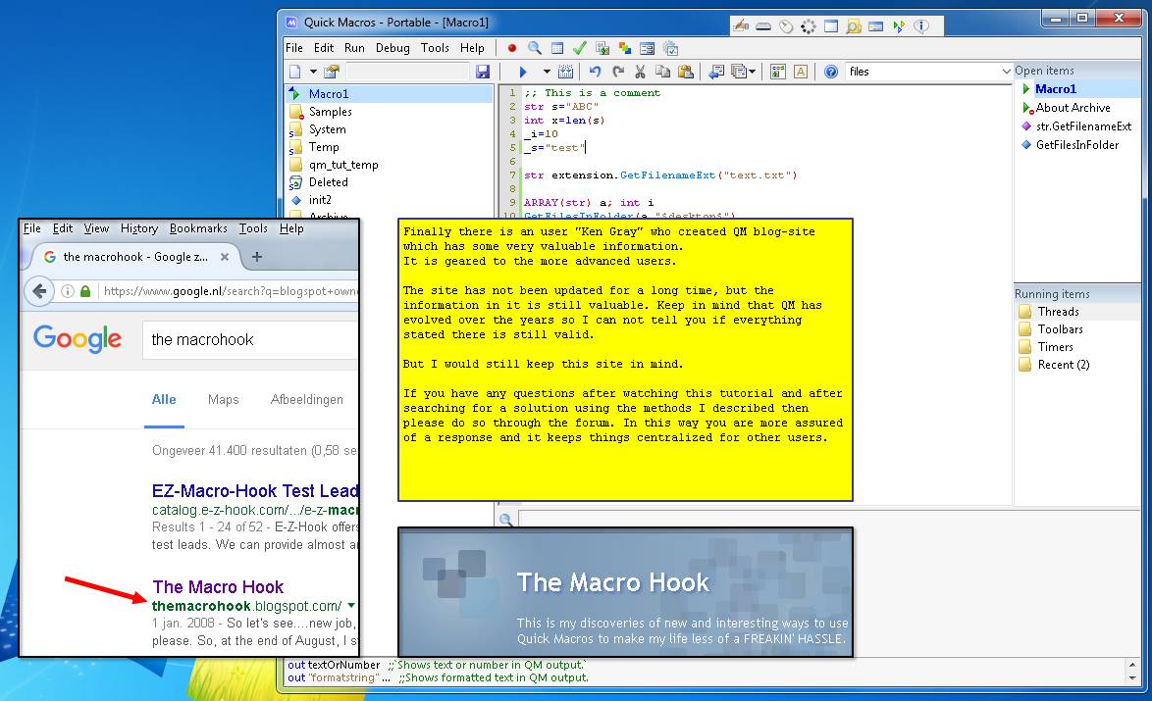The image size is (1152, 701).
Task: Open the dropdown arrow beside the New item icon
Action: pyautogui.click(x=313, y=72)
